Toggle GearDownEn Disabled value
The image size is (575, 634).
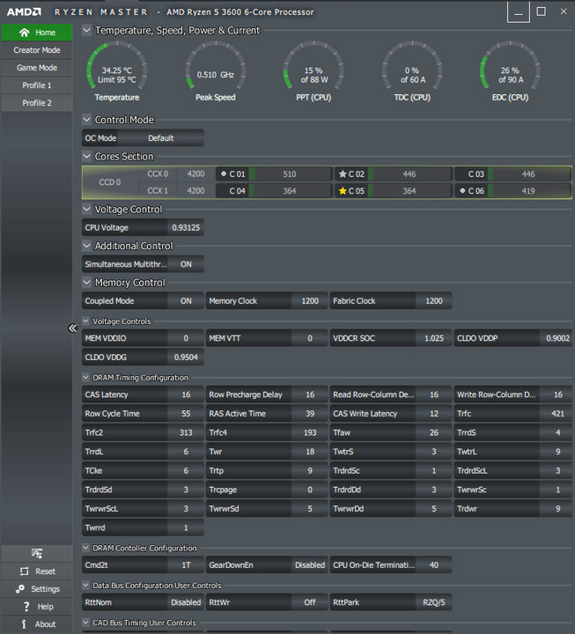click(x=310, y=564)
